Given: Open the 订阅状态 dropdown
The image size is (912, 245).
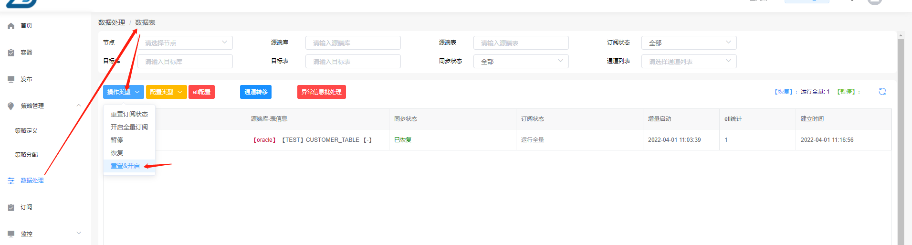Looking at the screenshot, I should pos(689,43).
